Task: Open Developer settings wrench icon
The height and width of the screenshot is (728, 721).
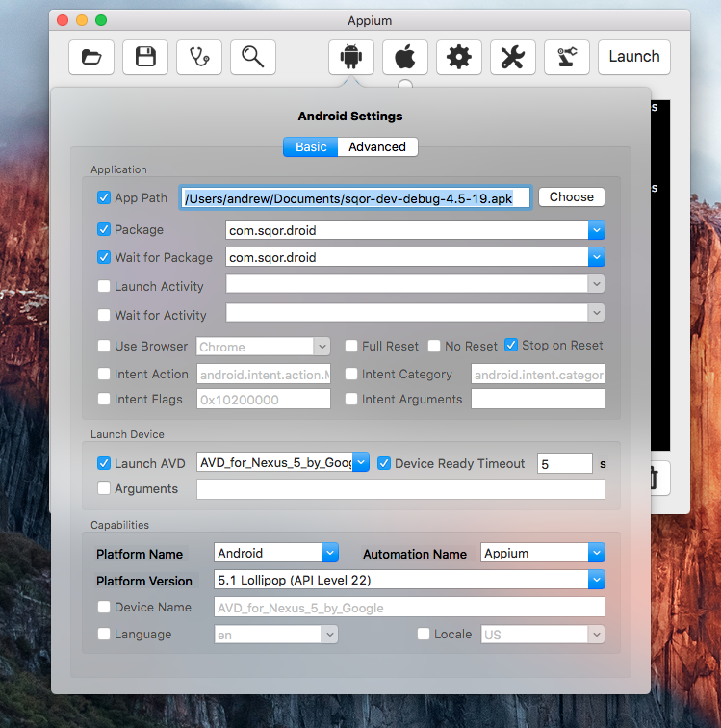Action: pyautogui.click(x=513, y=57)
